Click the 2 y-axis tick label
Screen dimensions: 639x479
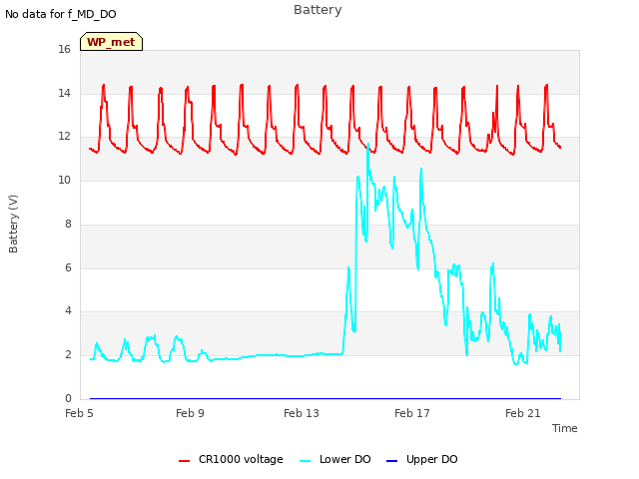(x=68, y=355)
